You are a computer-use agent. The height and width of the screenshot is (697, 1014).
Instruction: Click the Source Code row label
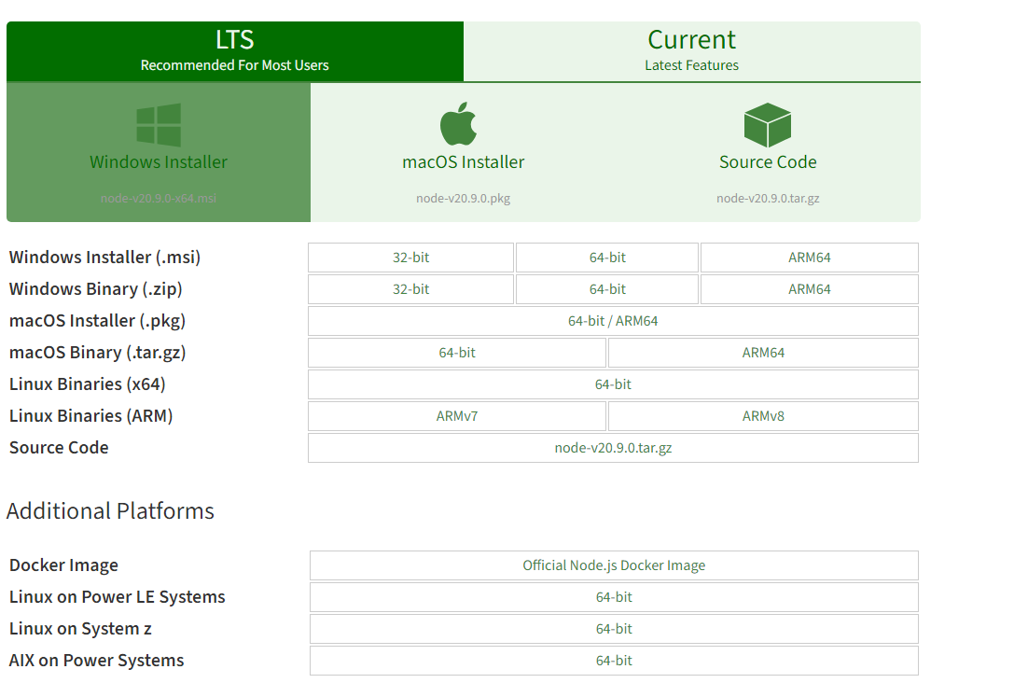tap(59, 448)
